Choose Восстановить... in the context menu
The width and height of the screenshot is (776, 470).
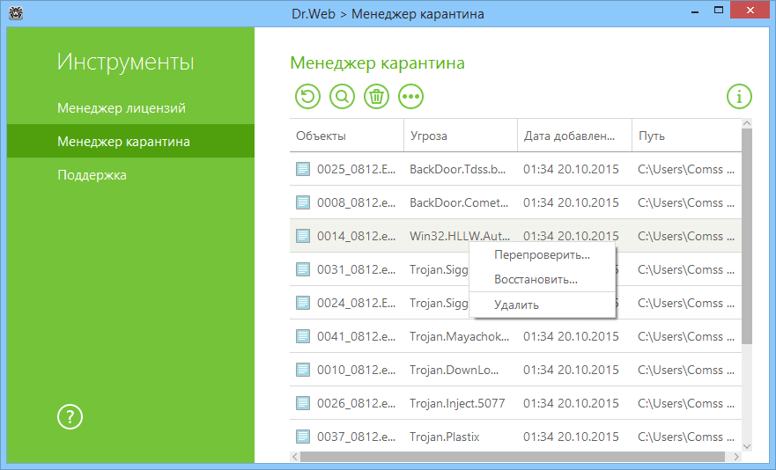coord(542,280)
